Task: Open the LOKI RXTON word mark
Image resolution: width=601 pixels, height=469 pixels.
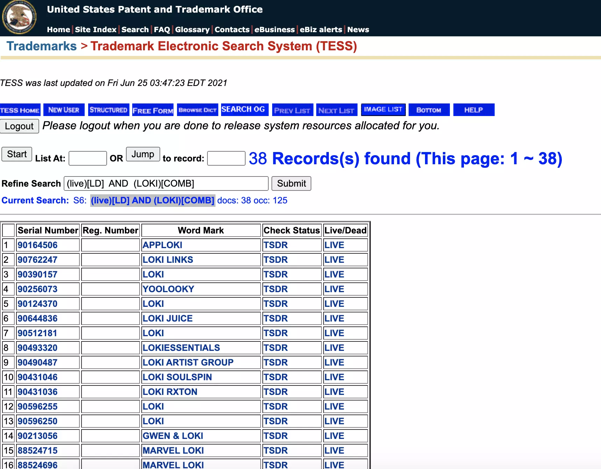Action: pyautogui.click(x=170, y=392)
